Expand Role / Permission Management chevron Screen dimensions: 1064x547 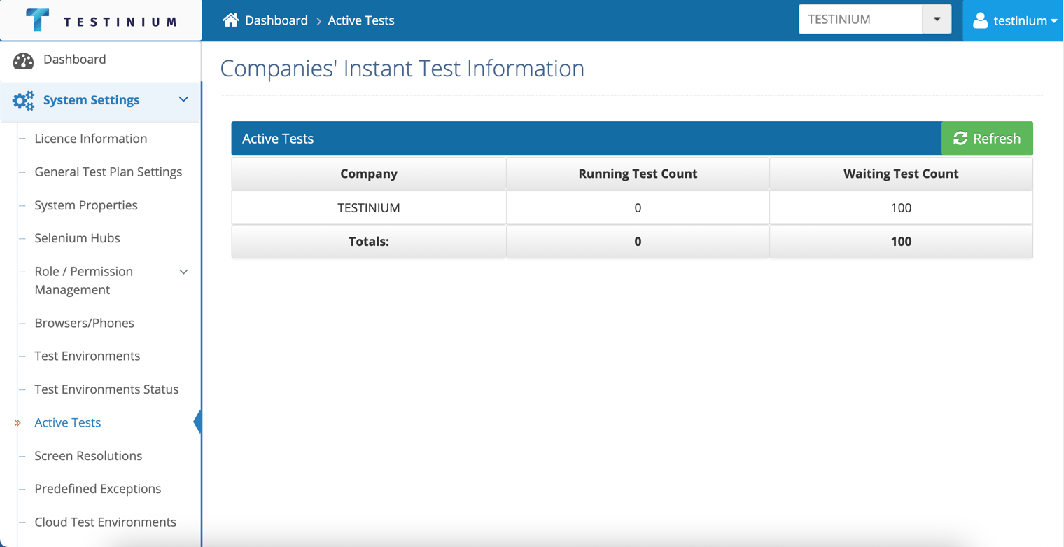[183, 272]
